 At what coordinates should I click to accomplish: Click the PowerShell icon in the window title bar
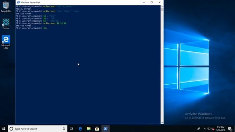click(18, 3)
